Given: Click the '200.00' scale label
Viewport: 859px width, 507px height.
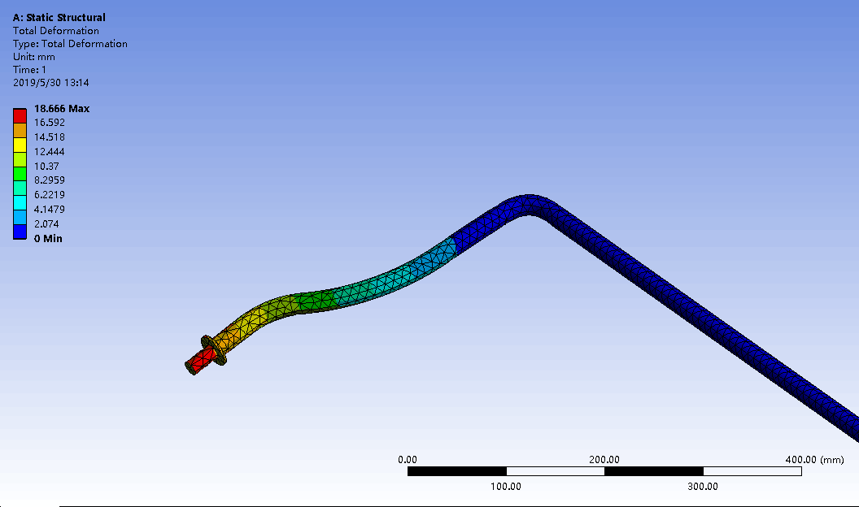Looking at the screenshot, I should (x=604, y=459).
